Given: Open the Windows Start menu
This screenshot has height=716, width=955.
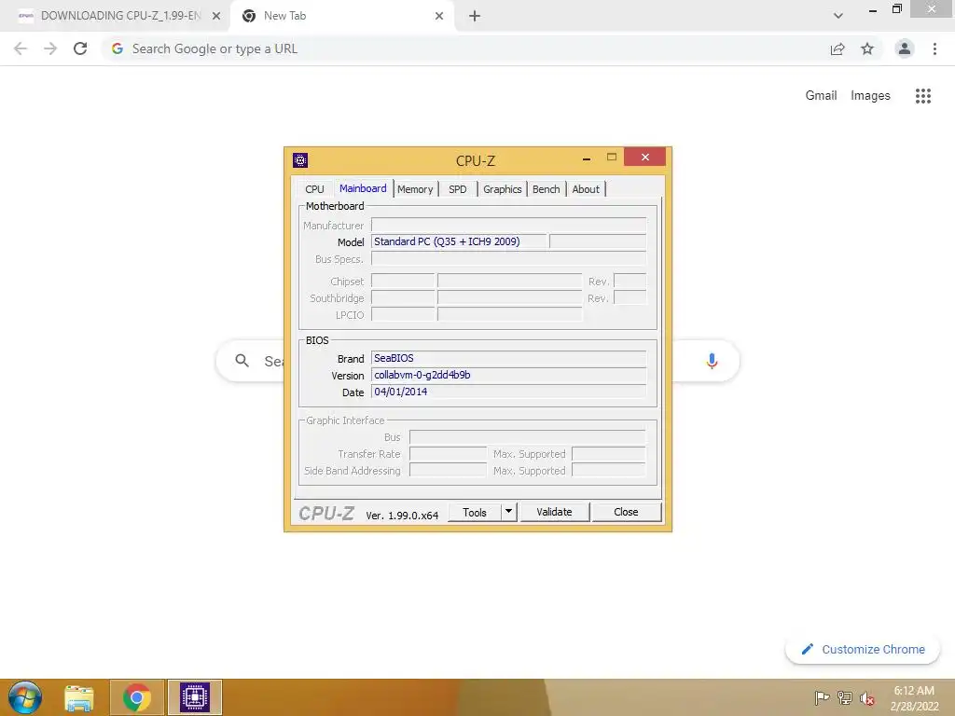Looking at the screenshot, I should pos(25,697).
